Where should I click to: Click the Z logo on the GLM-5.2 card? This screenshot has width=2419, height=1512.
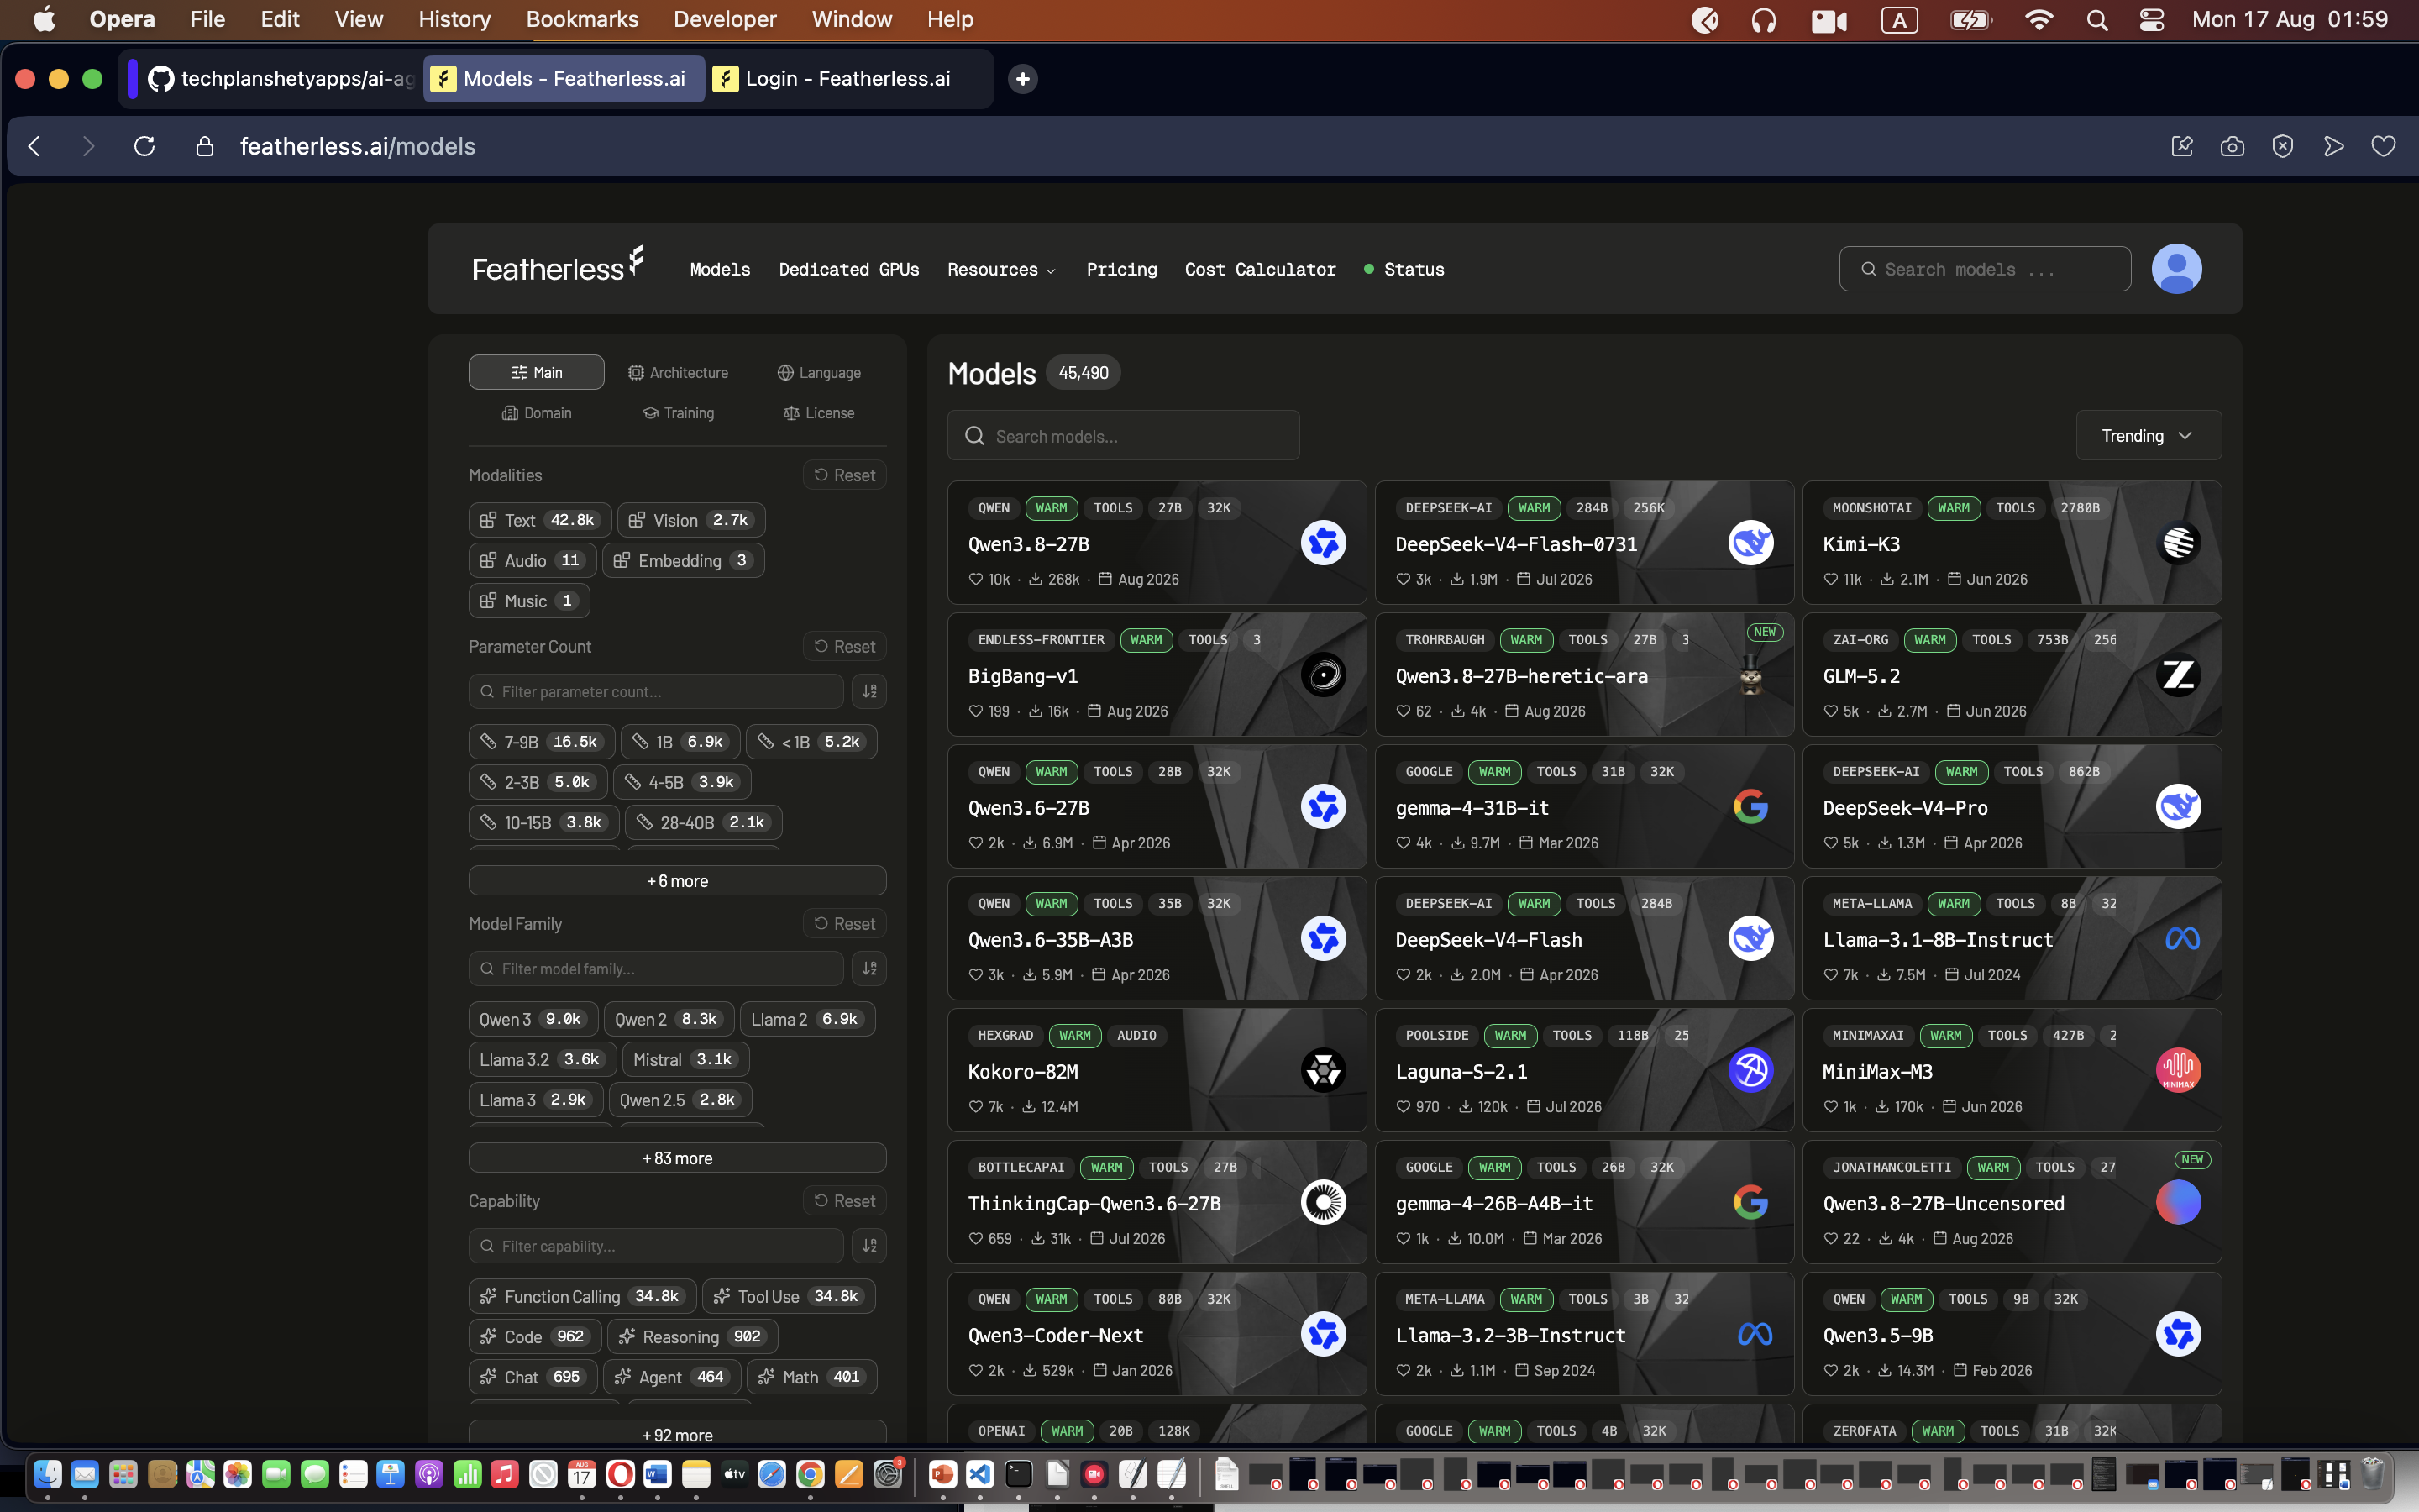click(2178, 675)
